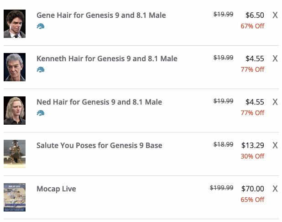The width and height of the screenshot is (282, 222).
Task: Click Ned Hair product thumbnail
Action: pyautogui.click(x=15, y=111)
